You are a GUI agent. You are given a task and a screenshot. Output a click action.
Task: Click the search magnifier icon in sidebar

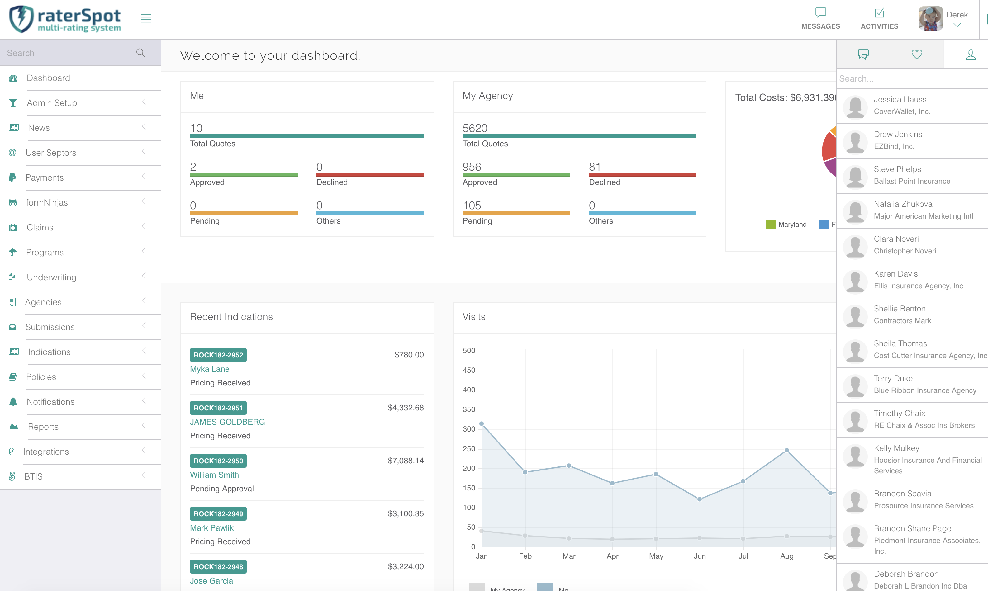click(140, 53)
